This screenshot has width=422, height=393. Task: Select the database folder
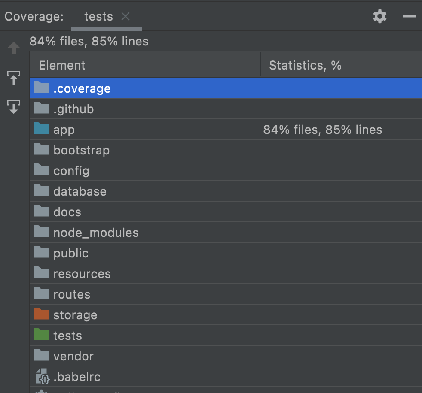coord(80,191)
